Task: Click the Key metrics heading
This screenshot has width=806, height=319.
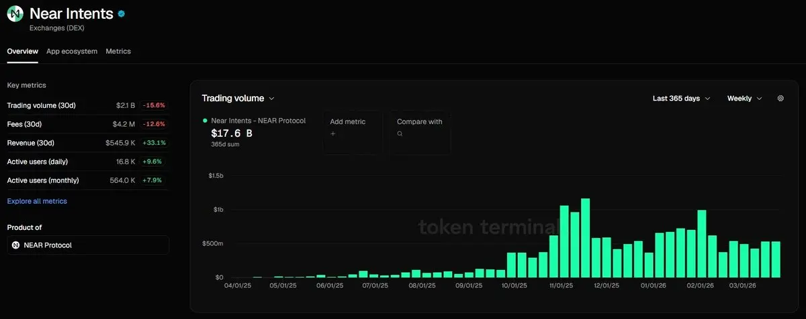Action: coord(26,85)
